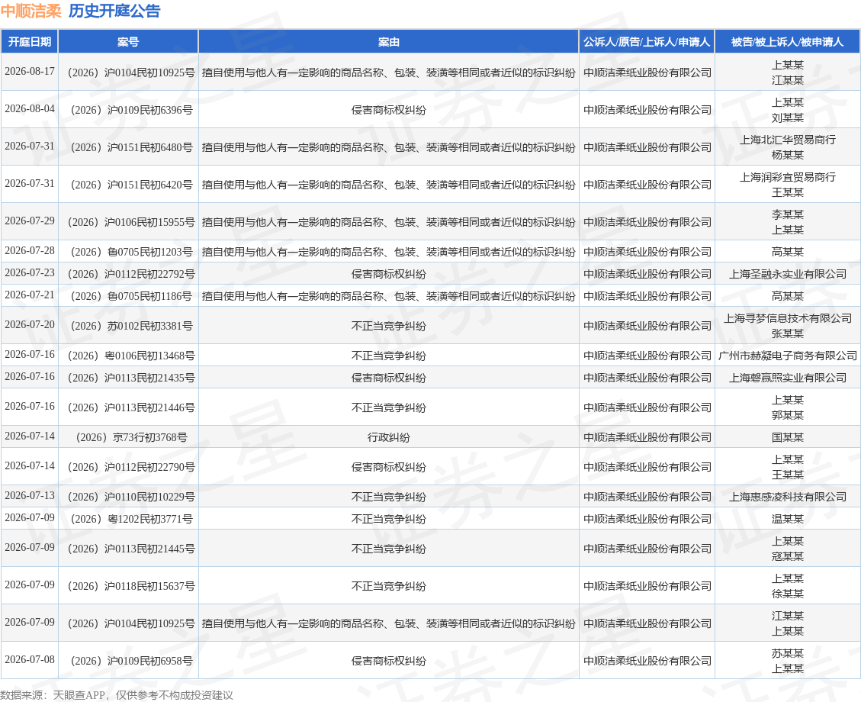Click the 公诉人/原告/上诉人/申请人 column header
The image size is (861, 702).
[647, 42]
